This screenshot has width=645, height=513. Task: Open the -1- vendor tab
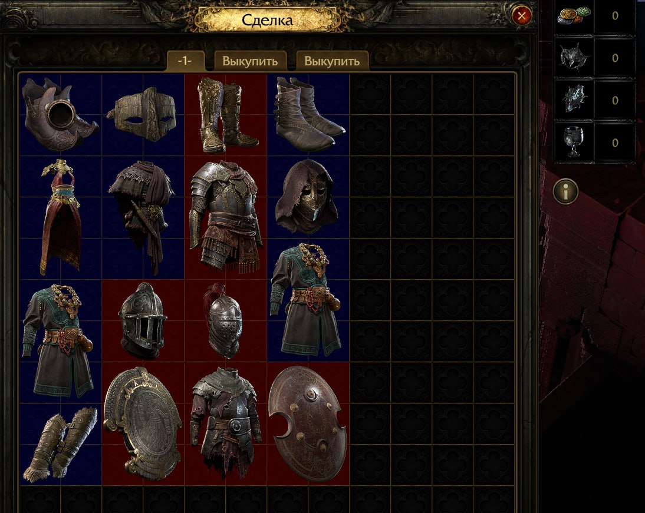(185, 61)
